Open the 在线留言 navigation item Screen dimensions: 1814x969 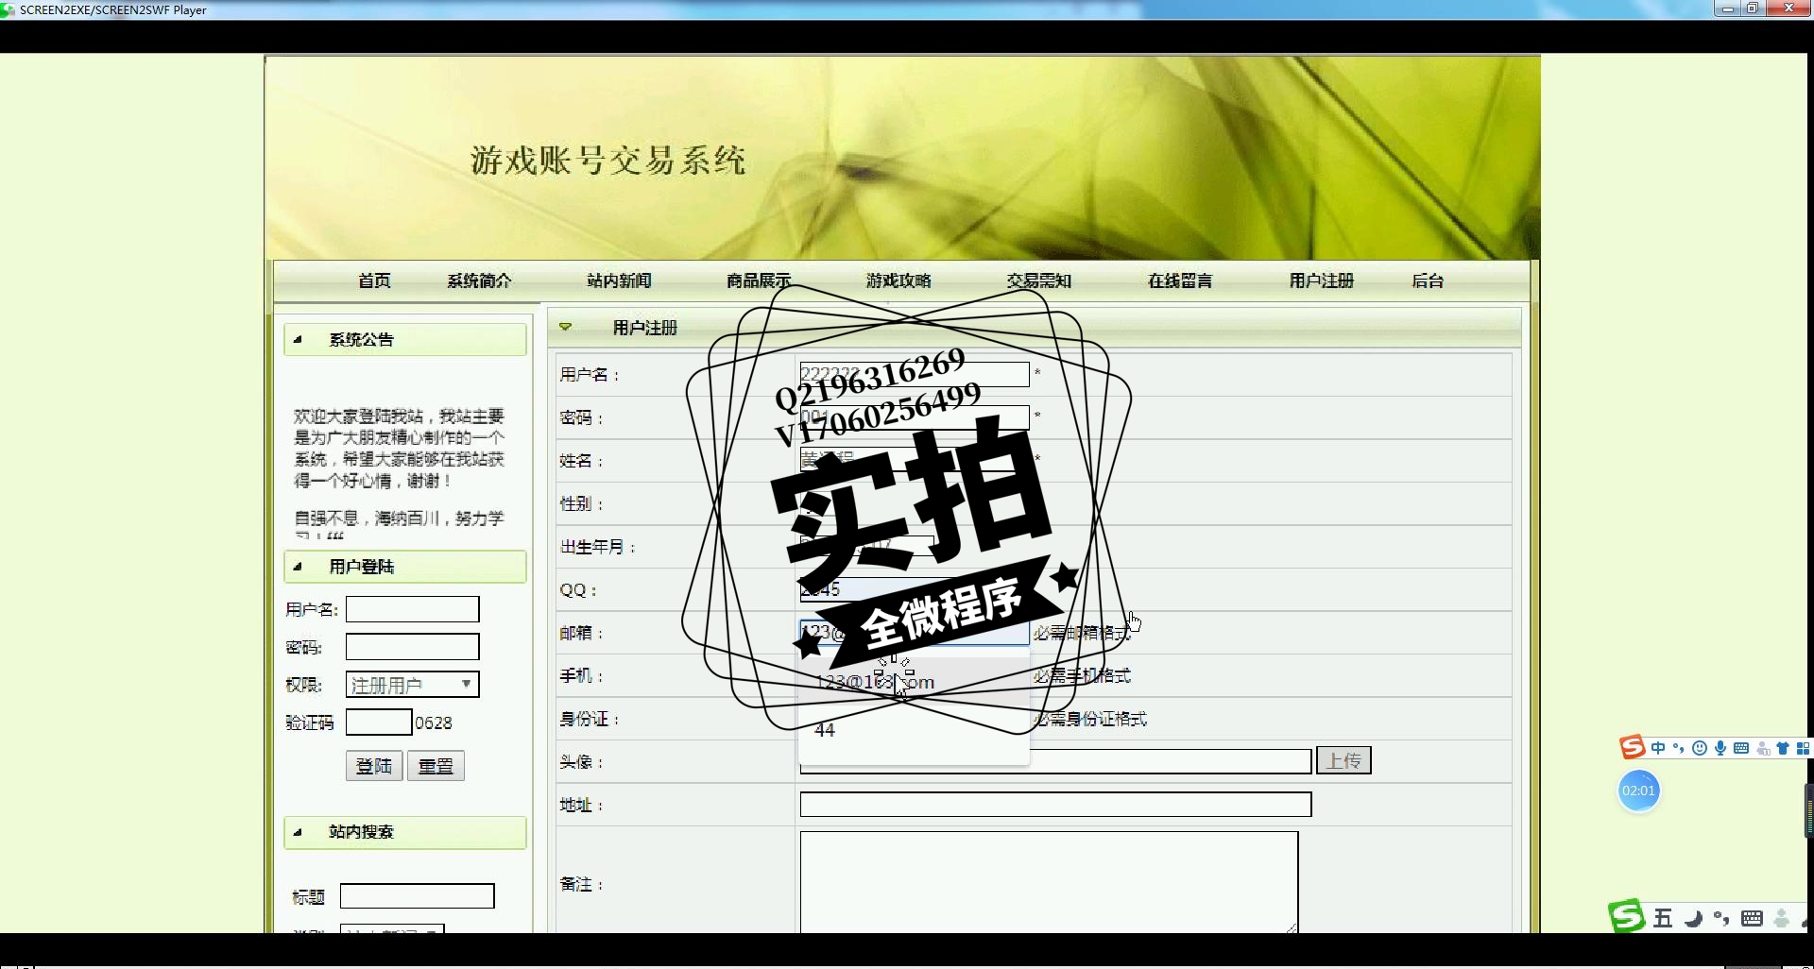1180,280
